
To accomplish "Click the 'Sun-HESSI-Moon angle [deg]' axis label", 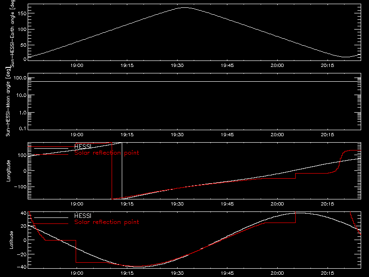I will [x=8, y=102].
